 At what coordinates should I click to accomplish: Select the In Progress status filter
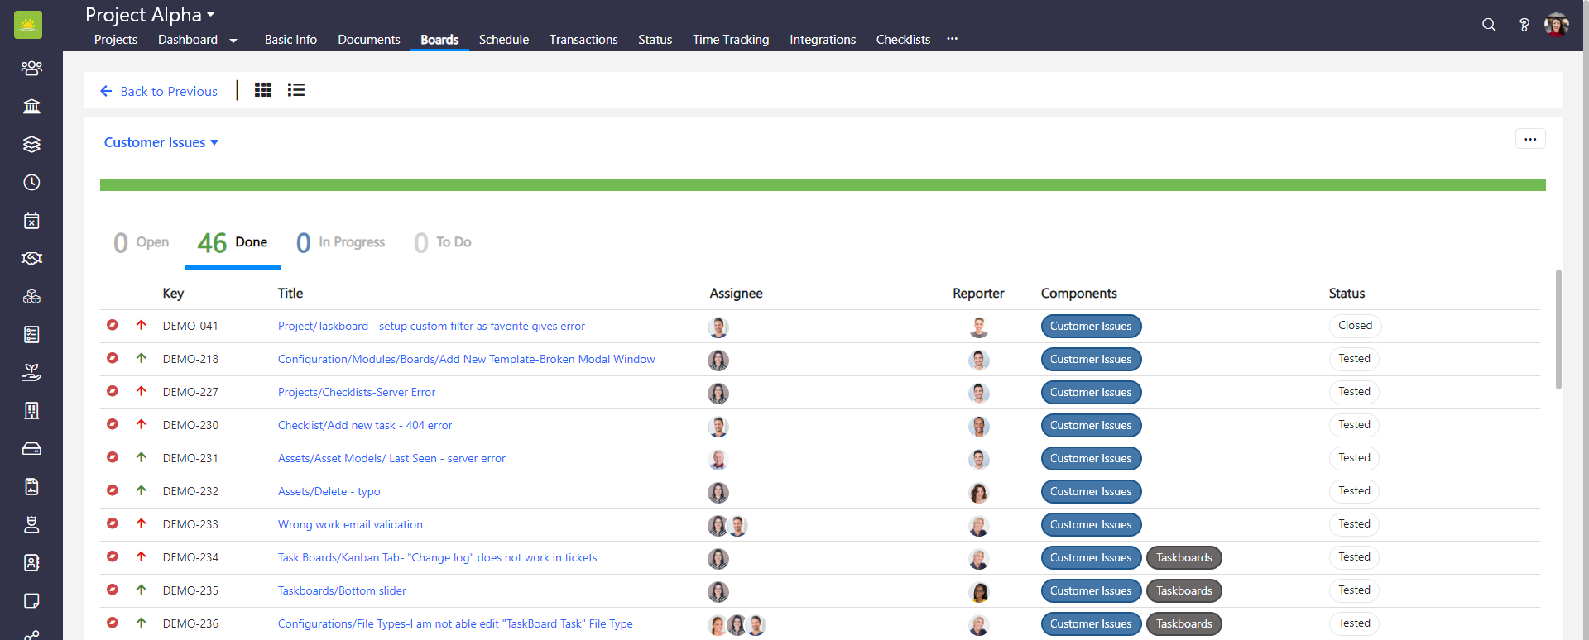[341, 242]
